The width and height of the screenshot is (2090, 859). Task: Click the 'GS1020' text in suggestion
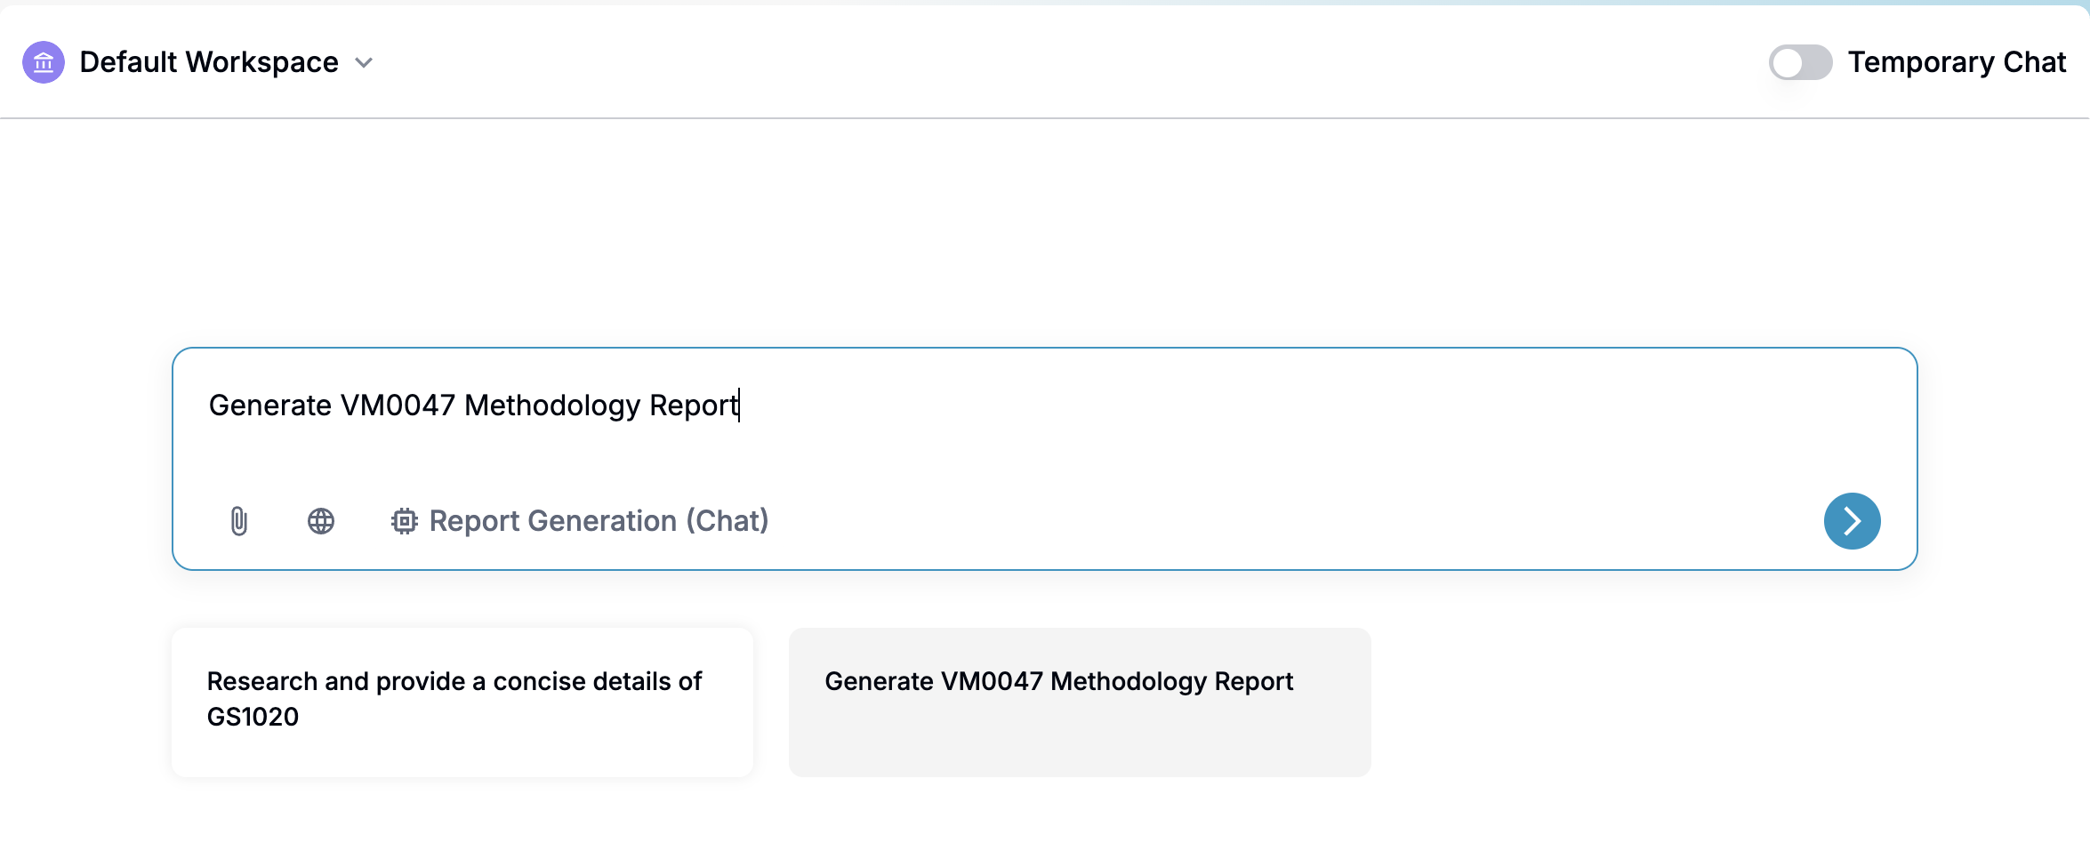[253, 717]
